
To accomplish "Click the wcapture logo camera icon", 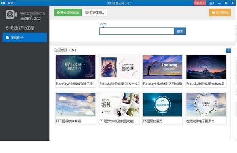I will click(11, 15).
